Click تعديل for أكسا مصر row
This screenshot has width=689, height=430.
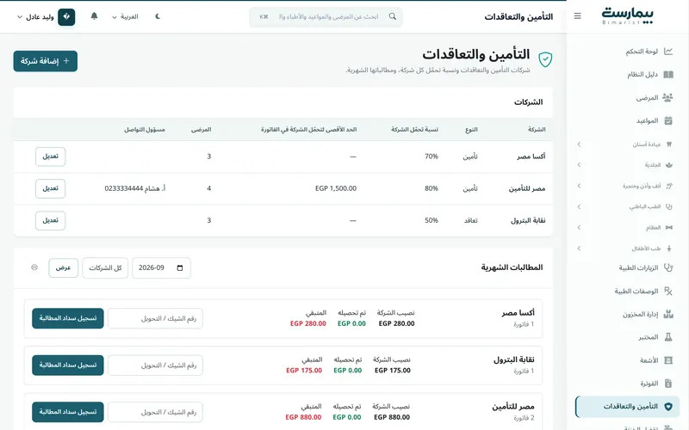(x=51, y=157)
